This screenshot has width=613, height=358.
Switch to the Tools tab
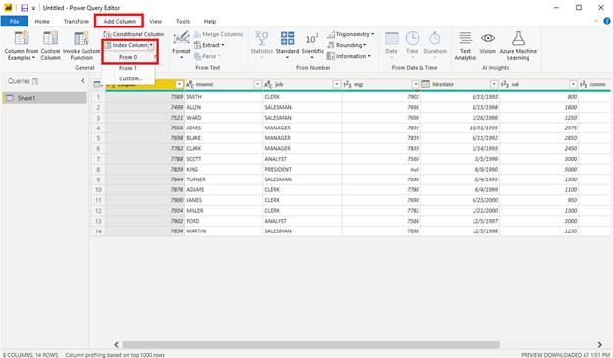coord(183,21)
